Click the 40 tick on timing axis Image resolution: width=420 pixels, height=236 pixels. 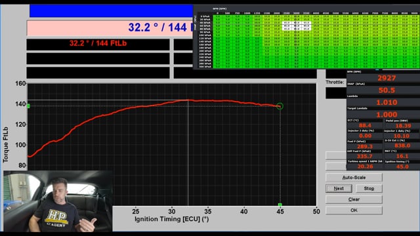[x=243, y=212]
